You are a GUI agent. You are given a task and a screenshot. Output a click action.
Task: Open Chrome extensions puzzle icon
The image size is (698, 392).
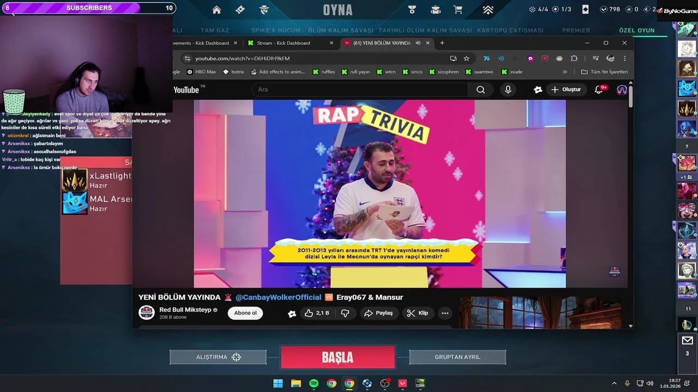click(x=574, y=58)
